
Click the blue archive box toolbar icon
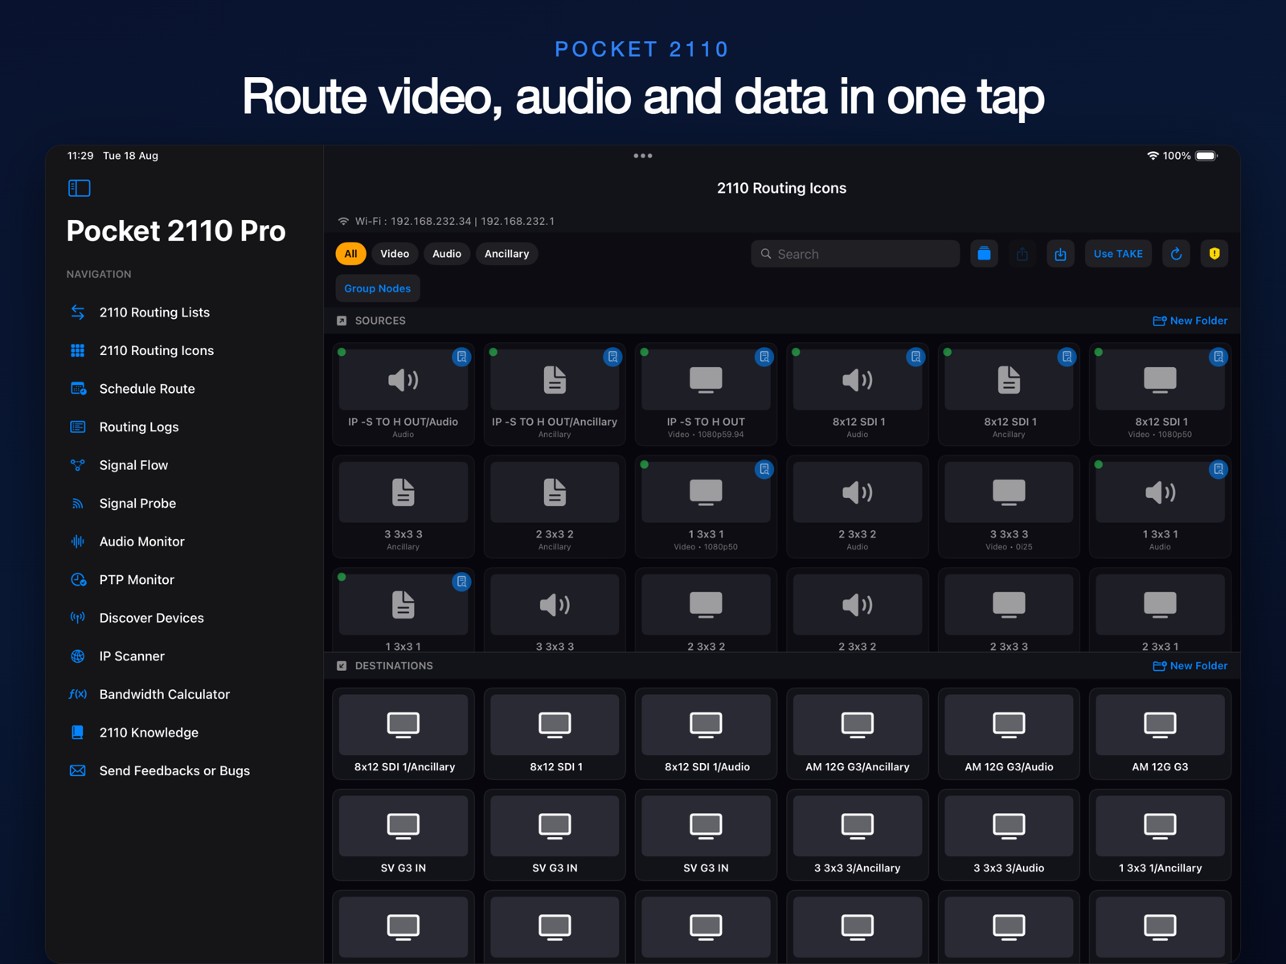[984, 254]
